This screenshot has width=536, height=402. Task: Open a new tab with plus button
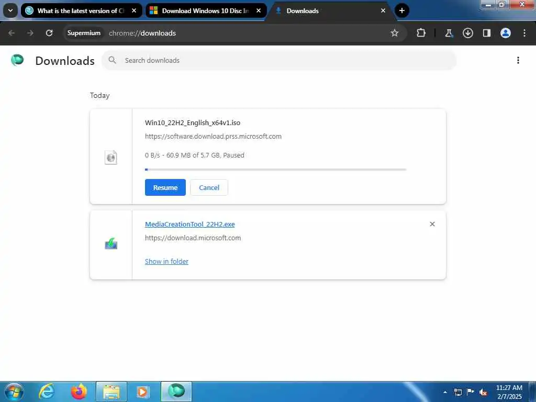point(402,10)
